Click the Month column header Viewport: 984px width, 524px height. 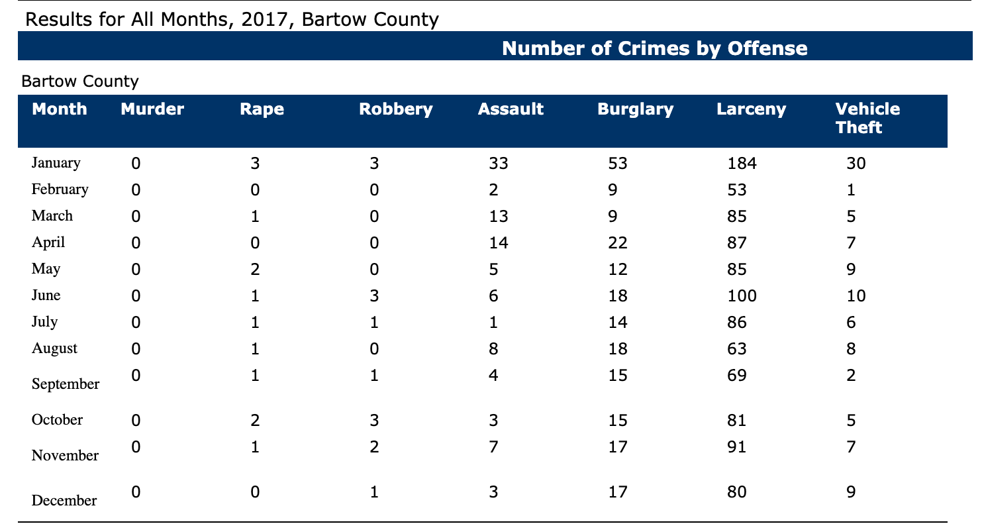(60, 109)
